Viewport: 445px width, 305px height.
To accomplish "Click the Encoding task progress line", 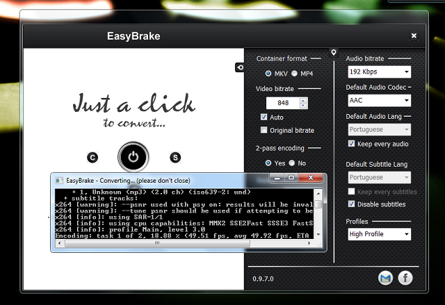I will (182, 236).
